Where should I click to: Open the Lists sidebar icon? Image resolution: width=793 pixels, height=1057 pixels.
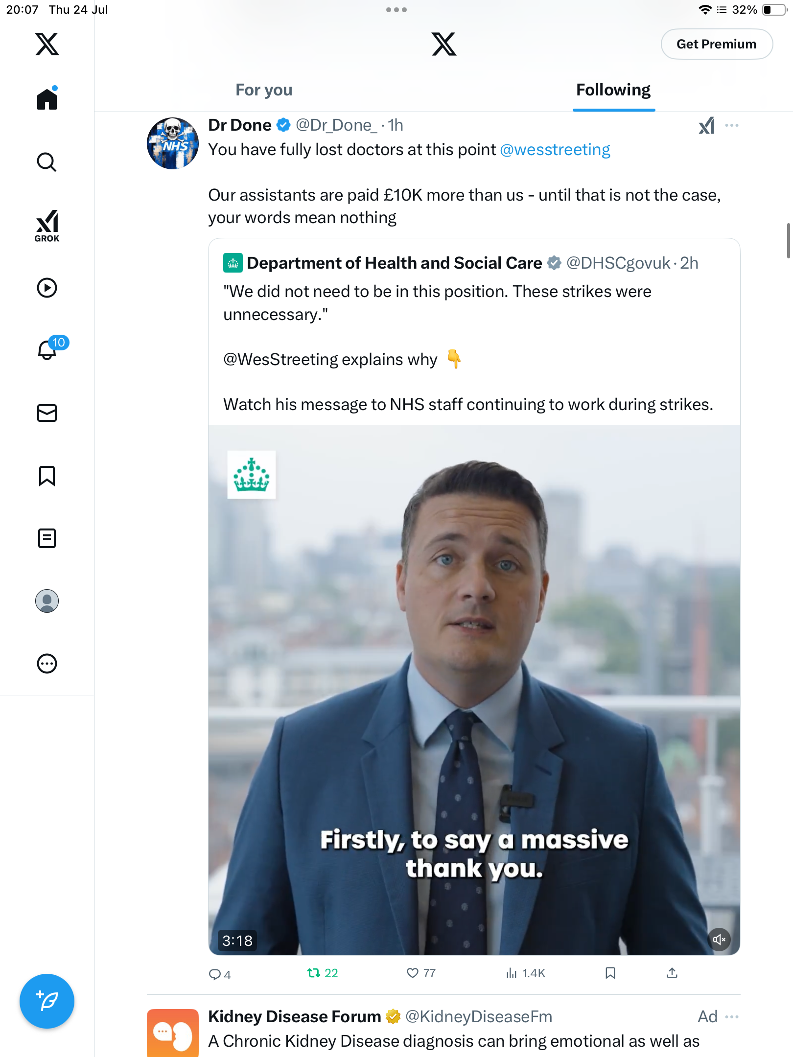[47, 538]
